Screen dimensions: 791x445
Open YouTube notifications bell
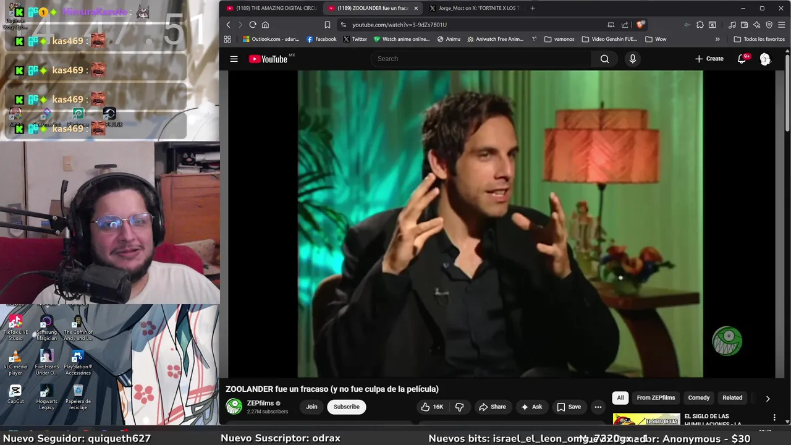pos(742,59)
